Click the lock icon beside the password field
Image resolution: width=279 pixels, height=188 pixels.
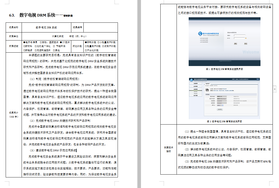(x=246, y=38)
